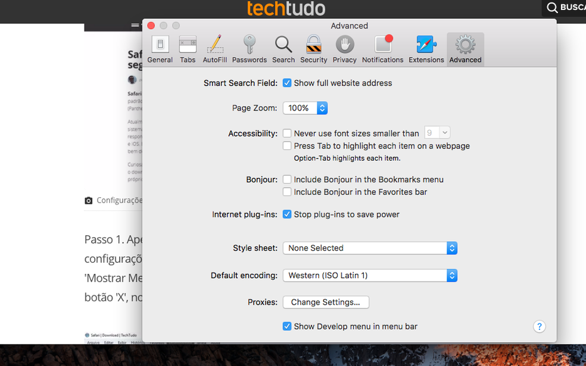Open the AutoFill preferences pane
586x366 pixels.
click(215, 49)
